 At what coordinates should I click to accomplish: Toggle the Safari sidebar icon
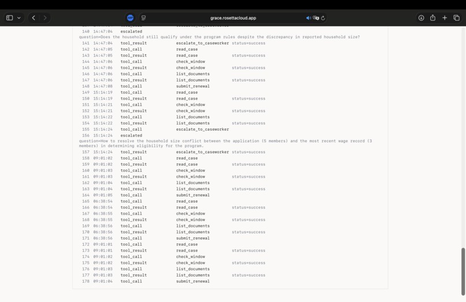(x=9, y=18)
